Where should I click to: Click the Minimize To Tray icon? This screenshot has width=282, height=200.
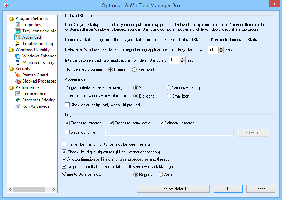coord(18,62)
